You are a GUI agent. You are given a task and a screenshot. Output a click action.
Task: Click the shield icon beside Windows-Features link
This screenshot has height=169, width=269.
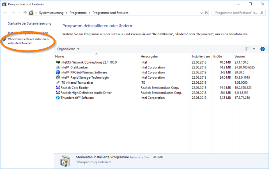(x=4, y=39)
